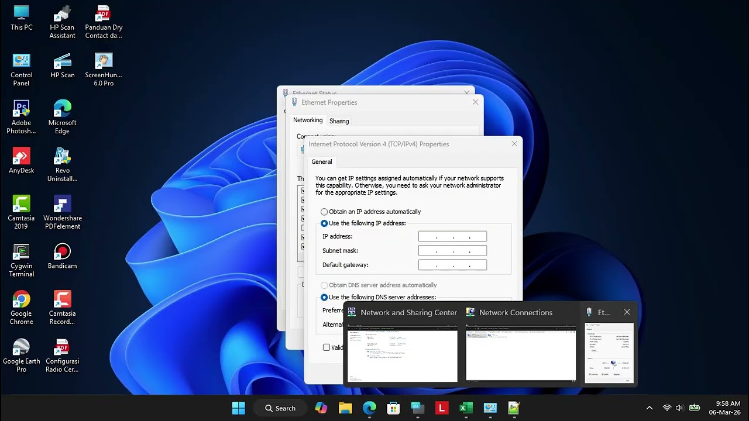Launch Camtasia 2019 shortcut
The width and height of the screenshot is (749, 421).
[21, 213]
